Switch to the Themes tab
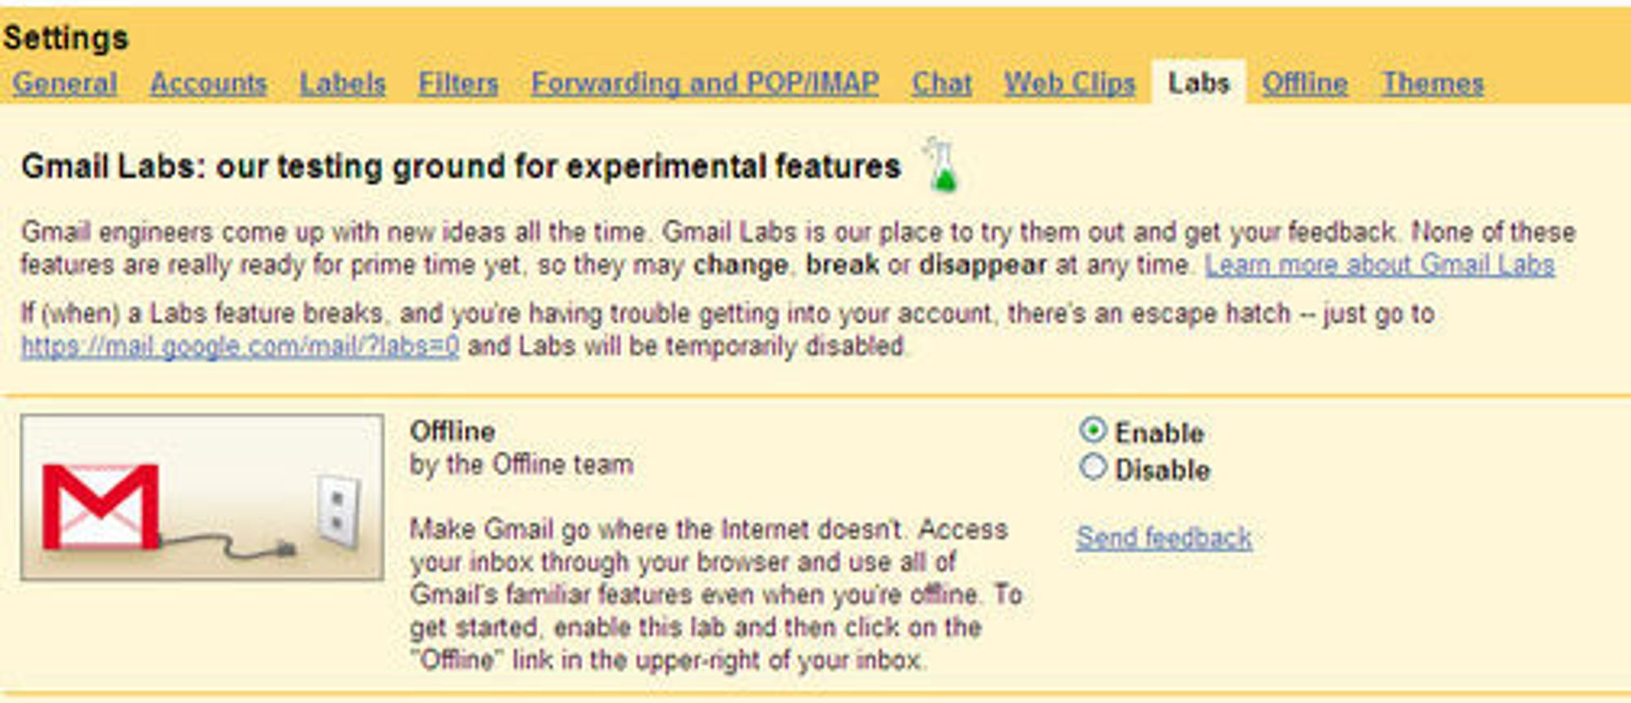 [1433, 83]
